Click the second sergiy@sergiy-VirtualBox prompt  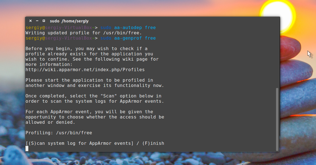point(60,38)
